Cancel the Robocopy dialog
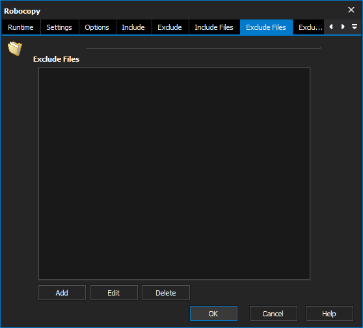Viewport: 363px width, 328px height. point(273,314)
